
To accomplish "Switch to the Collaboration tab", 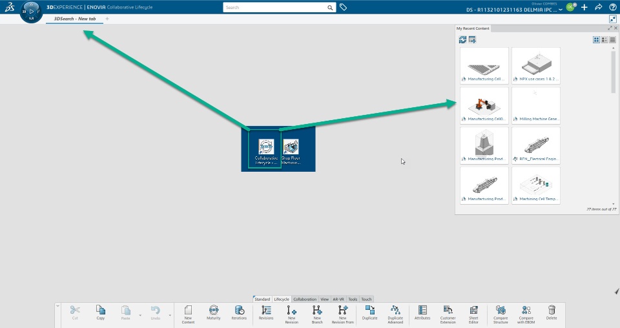I will click(305, 299).
